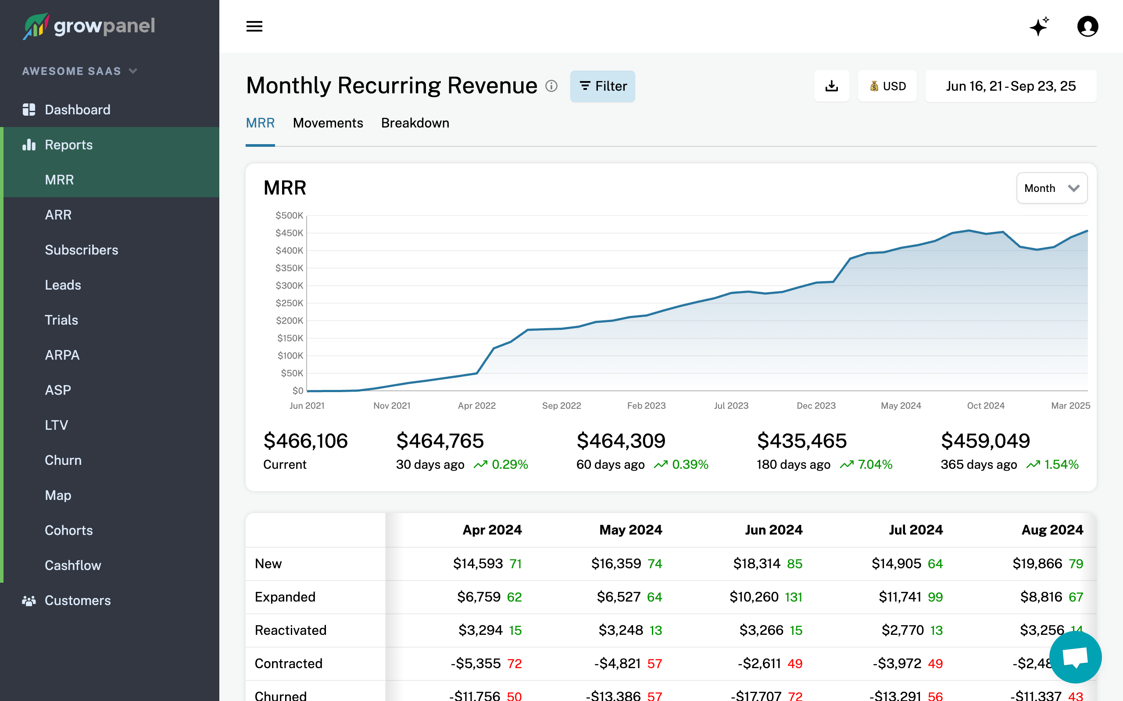Expand the AWESOME SAAS workspace switcher
This screenshot has height=701, width=1123.
point(79,71)
